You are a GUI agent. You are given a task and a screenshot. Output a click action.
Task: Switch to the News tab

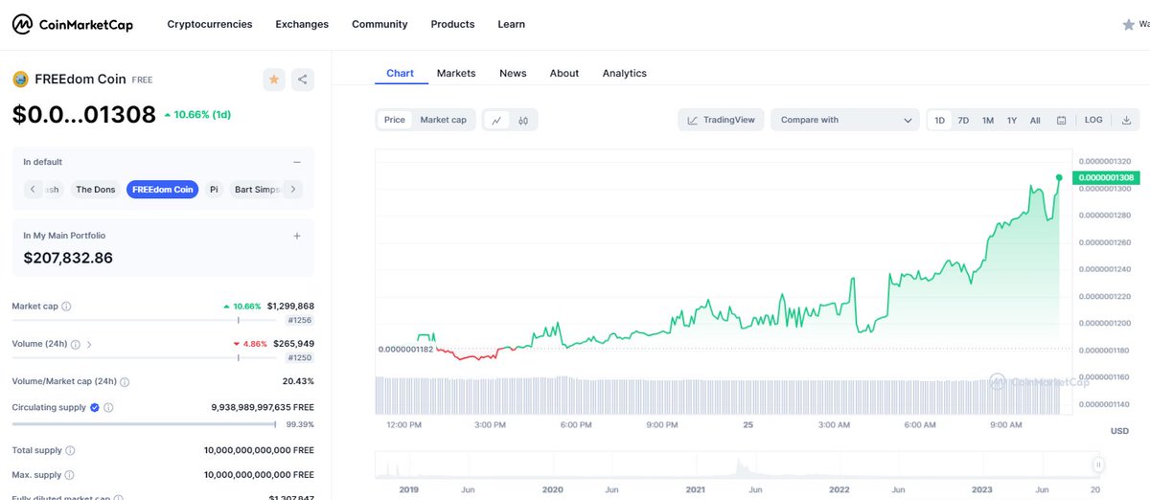tap(513, 73)
